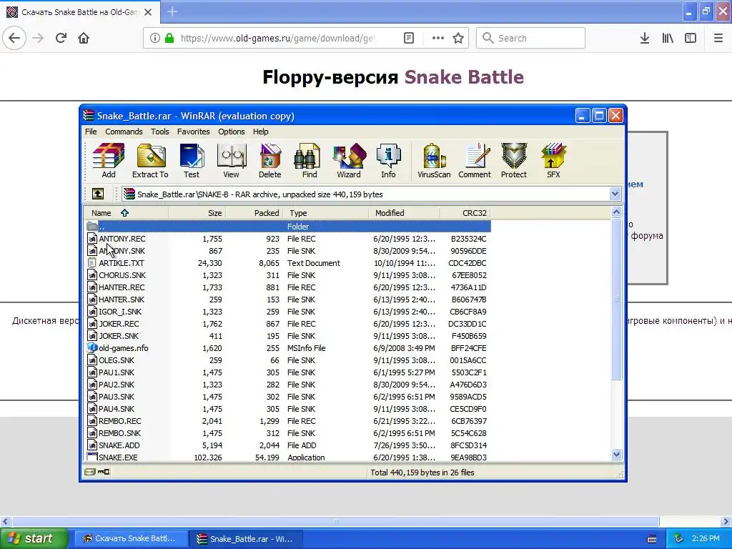Toggle reader view in address bar
732x549 pixels.
[x=408, y=38]
